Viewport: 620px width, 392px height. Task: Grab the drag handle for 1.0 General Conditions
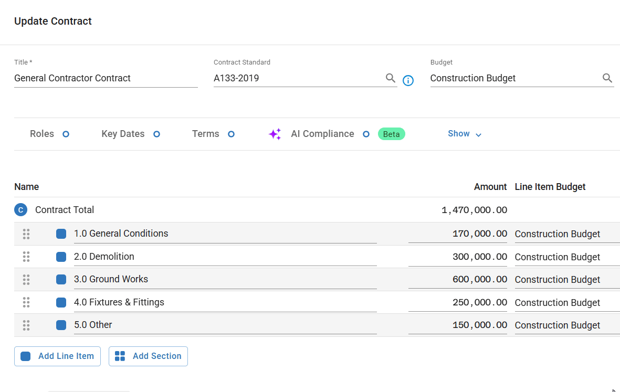point(26,234)
